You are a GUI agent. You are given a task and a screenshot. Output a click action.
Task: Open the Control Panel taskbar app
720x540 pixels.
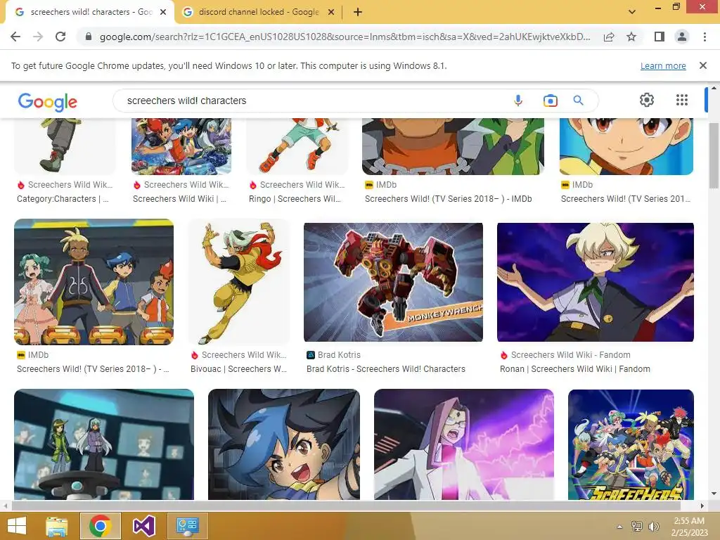[187, 526]
